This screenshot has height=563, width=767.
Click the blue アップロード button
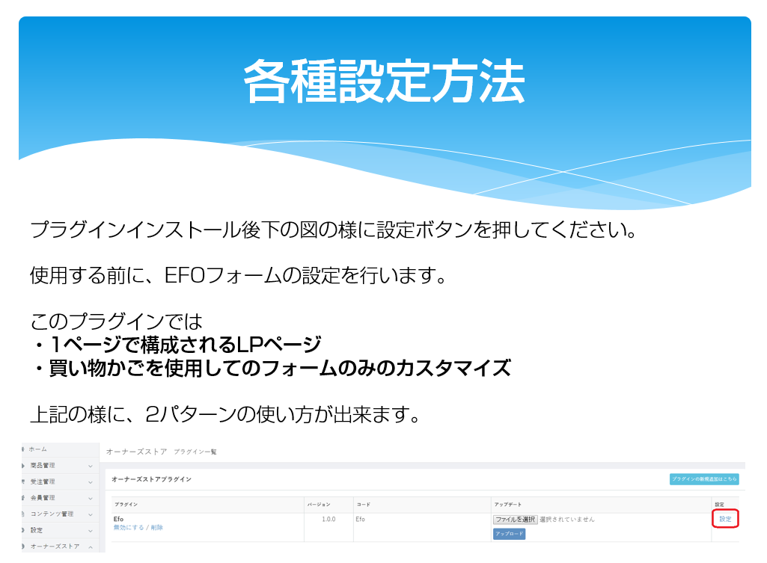tap(509, 534)
